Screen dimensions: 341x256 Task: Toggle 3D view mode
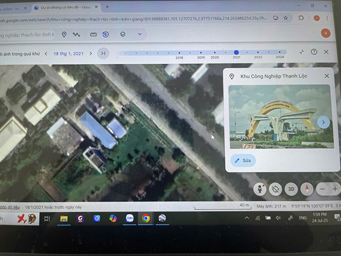tap(291, 188)
